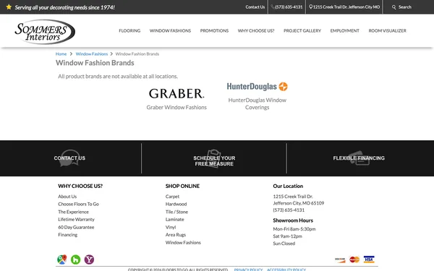This screenshot has width=434, height=271.
Task: Click the Sommers Interiors logo
Action: [x=45, y=32]
